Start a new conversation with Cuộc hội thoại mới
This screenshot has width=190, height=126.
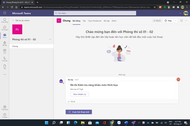pos(79,112)
